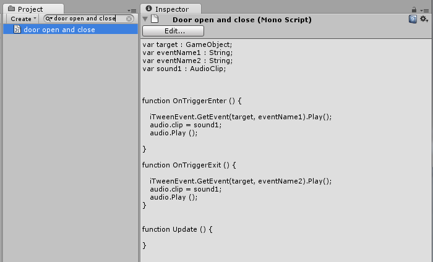Open the Create dropdown menu
Image resolution: width=433 pixels, height=262 pixels.
[x=23, y=19]
